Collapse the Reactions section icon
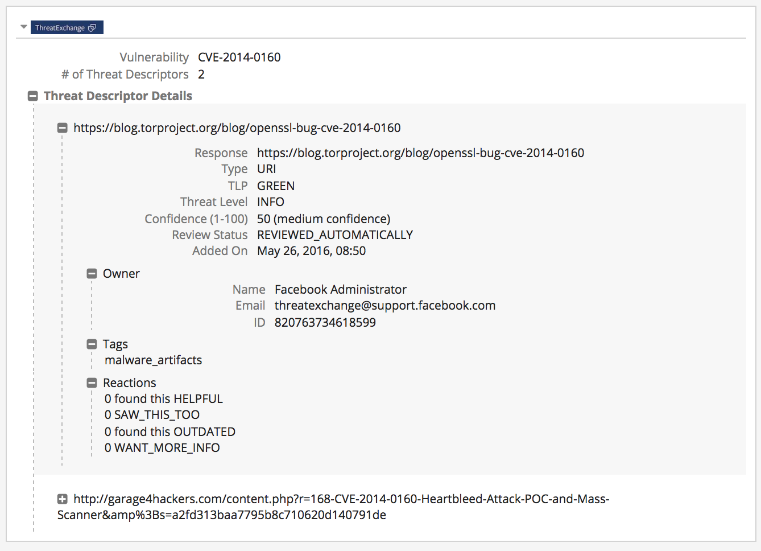761x551 pixels. (92, 383)
